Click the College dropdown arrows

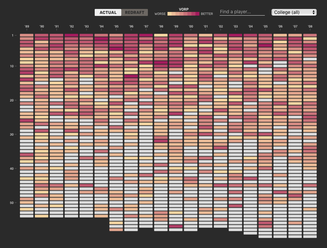313,12
